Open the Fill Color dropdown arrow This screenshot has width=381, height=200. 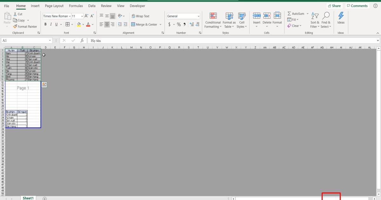[83, 24]
